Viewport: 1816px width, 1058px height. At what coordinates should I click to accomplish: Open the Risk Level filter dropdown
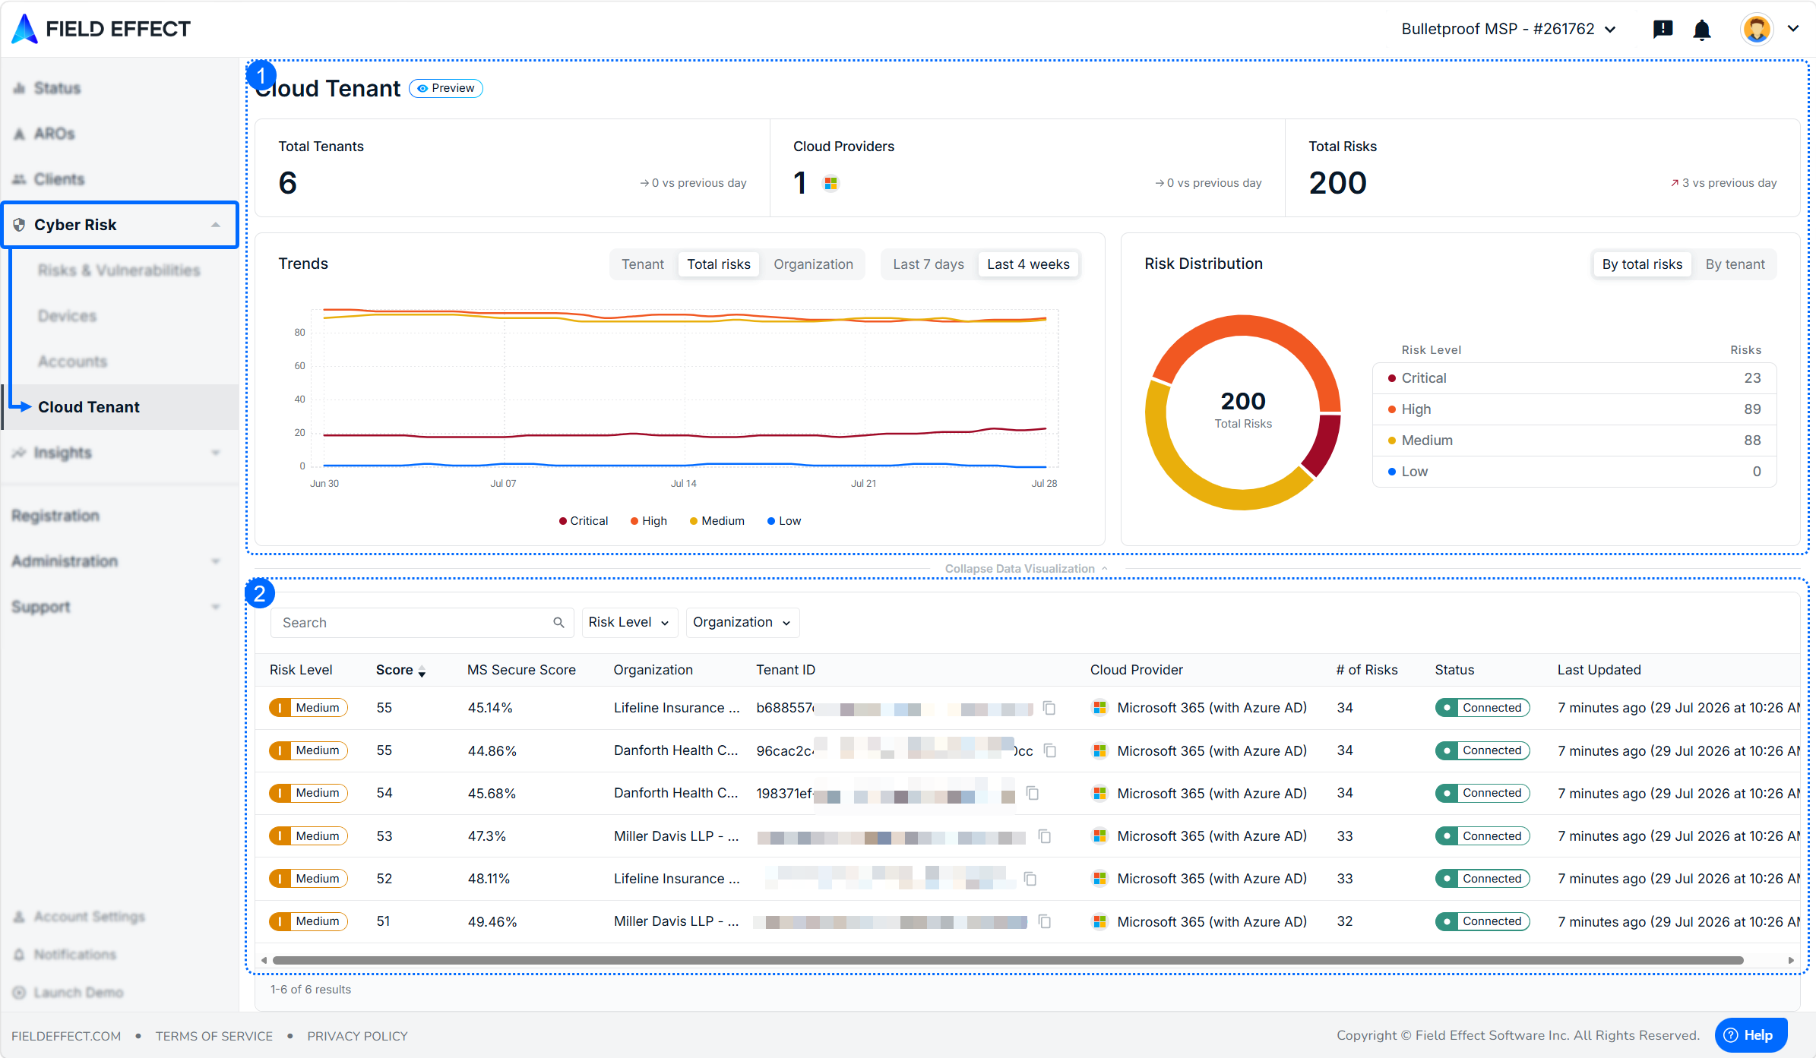(629, 622)
